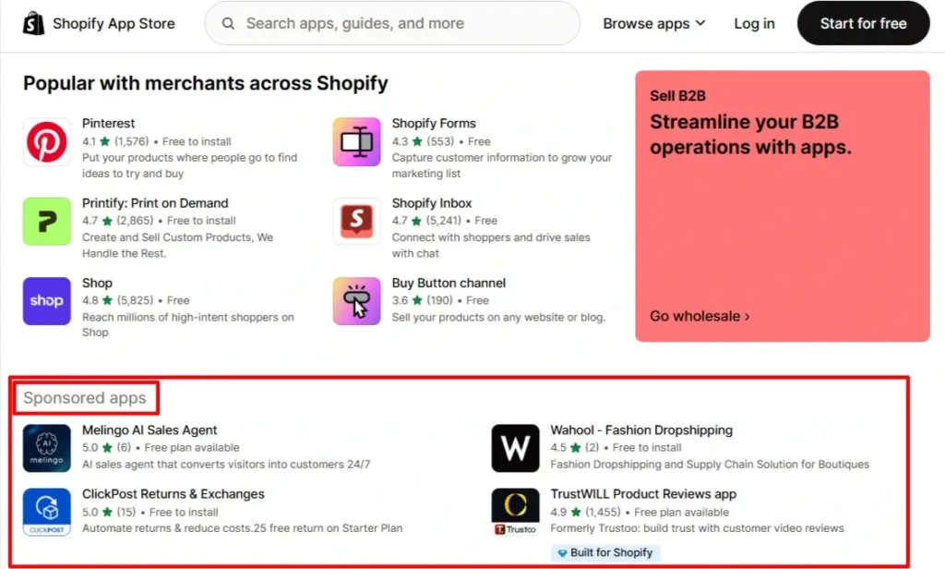Open the Shopify Forms app name link
Image resolution: width=945 pixels, height=569 pixels.
coord(434,123)
